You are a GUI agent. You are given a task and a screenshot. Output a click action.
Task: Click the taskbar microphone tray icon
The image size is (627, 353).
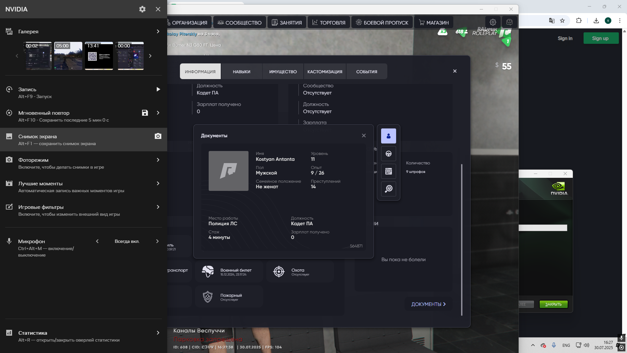pyautogui.click(x=554, y=345)
